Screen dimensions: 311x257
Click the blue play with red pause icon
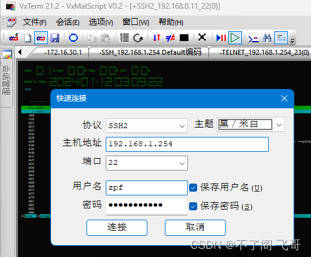click(221, 38)
